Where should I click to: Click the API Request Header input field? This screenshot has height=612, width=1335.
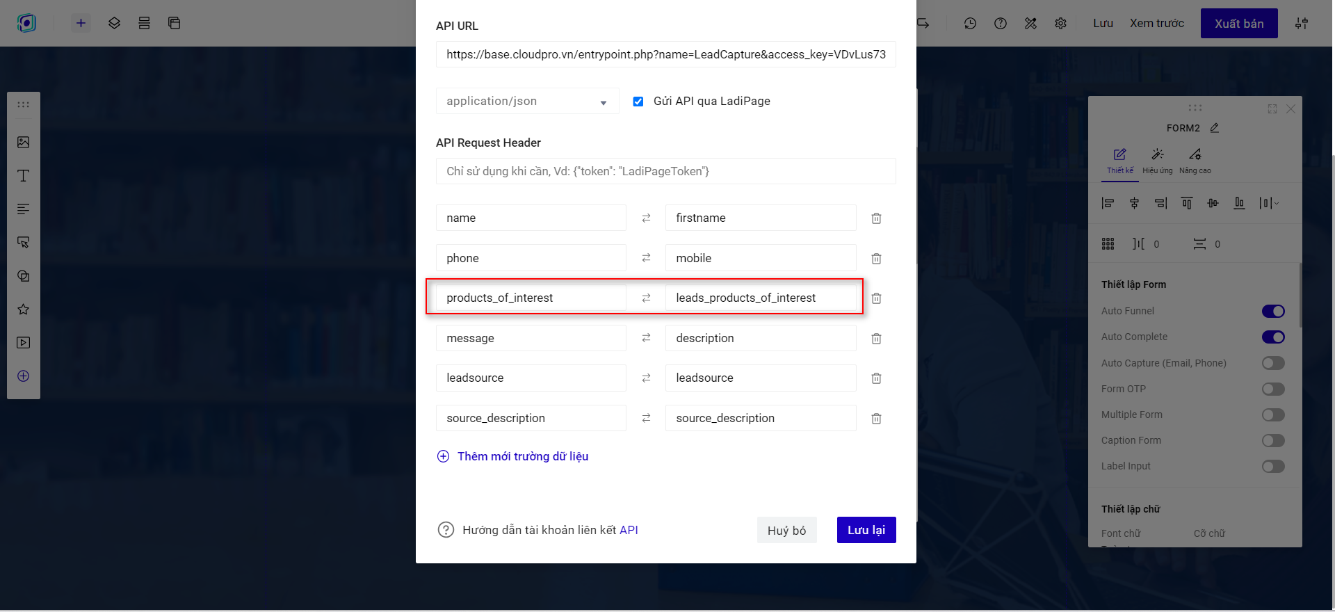[665, 171]
